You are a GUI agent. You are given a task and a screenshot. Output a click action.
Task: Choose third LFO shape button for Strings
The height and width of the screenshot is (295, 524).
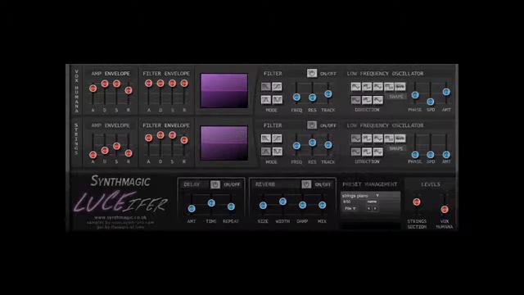tap(378, 138)
